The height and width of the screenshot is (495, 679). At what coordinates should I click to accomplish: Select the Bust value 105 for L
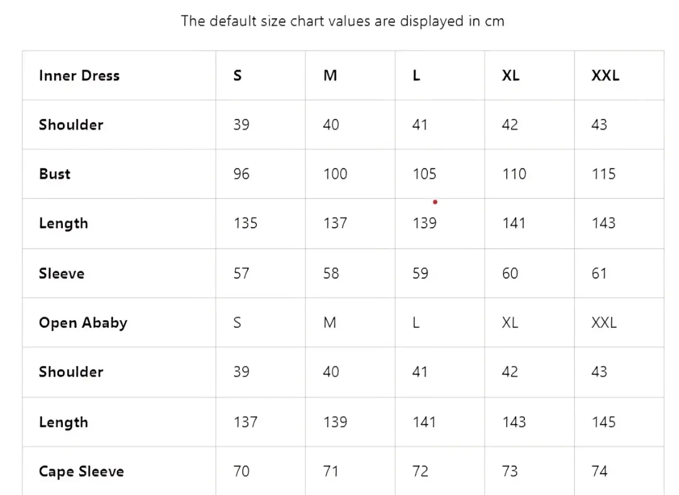(424, 174)
